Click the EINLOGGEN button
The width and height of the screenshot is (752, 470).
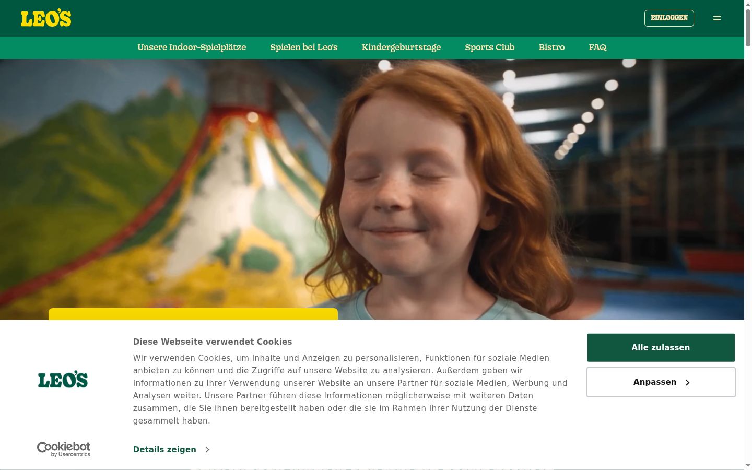point(669,18)
